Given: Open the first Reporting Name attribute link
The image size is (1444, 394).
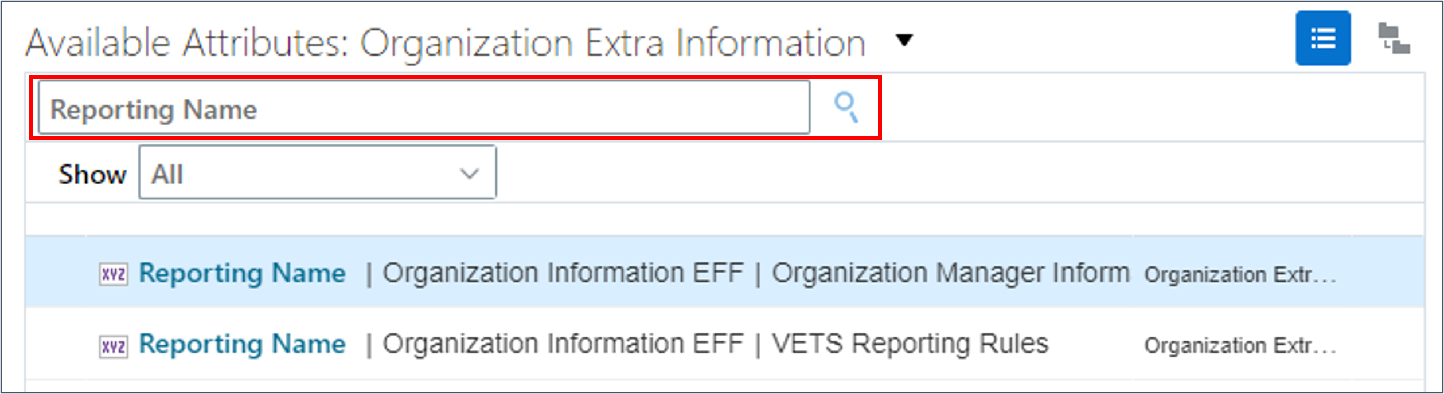Looking at the screenshot, I should point(243,273).
